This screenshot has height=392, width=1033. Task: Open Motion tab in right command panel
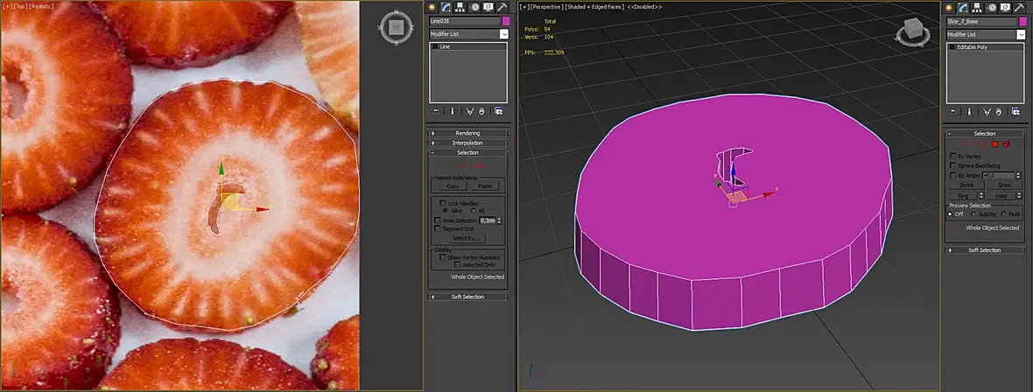click(992, 7)
